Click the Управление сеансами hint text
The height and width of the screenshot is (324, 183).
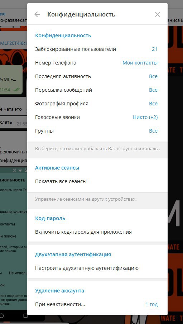86,199
